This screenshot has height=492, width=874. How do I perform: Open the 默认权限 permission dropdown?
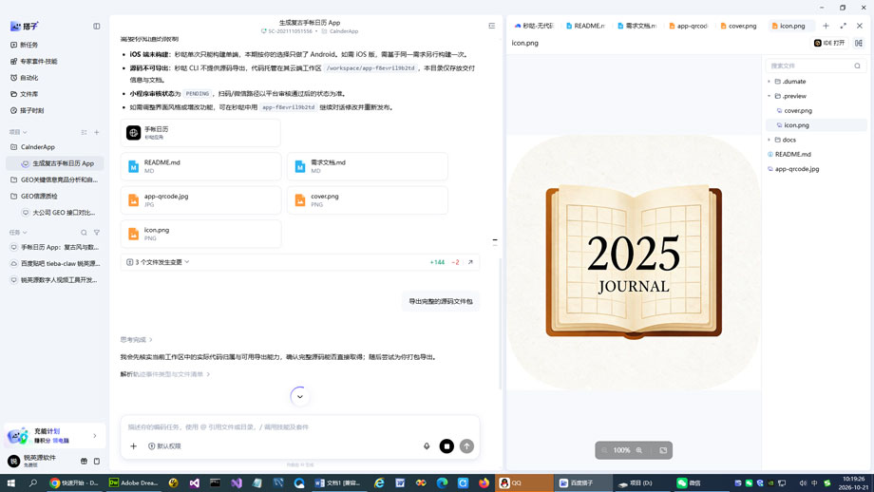[x=164, y=445]
